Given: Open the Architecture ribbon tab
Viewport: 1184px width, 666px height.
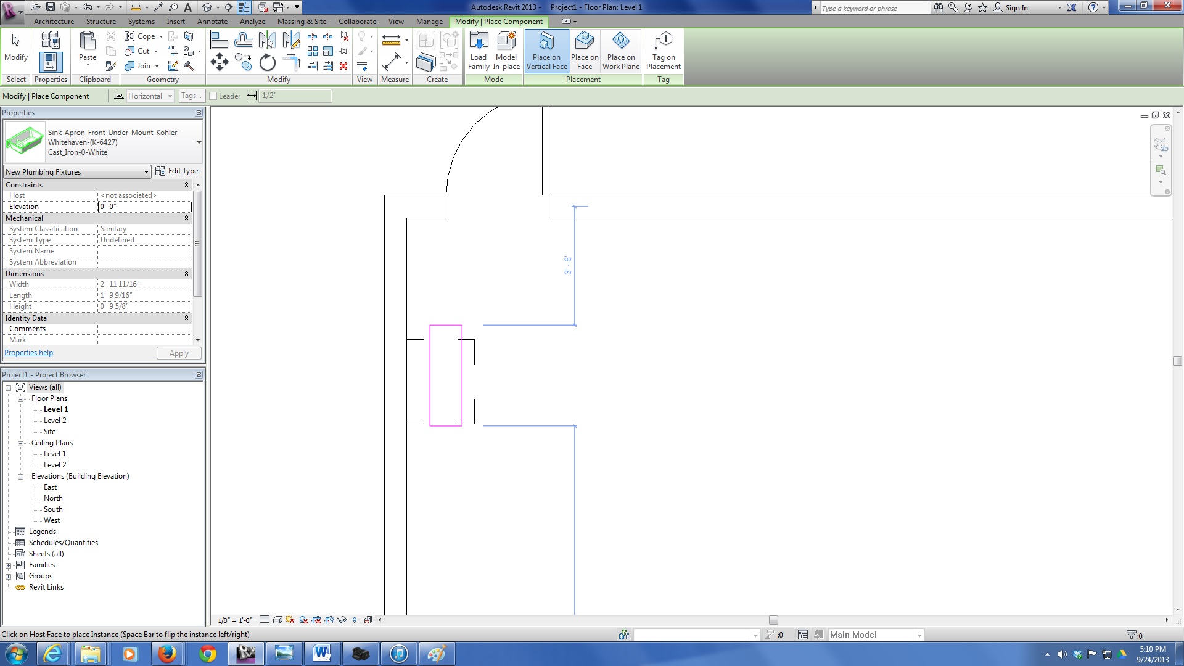Looking at the screenshot, I should [x=54, y=22].
